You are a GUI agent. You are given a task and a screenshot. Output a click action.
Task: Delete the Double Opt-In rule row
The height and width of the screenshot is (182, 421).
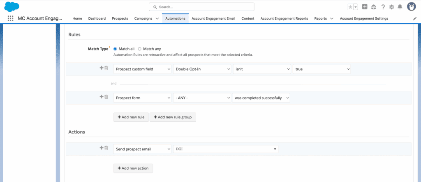click(x=106, y=68)
